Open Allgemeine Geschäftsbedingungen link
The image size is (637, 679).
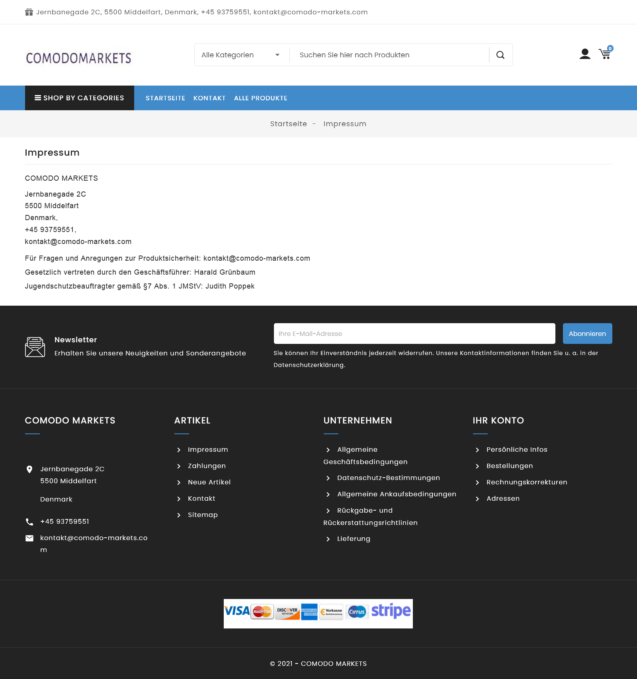pyautogui.click(x=365, y=456)
